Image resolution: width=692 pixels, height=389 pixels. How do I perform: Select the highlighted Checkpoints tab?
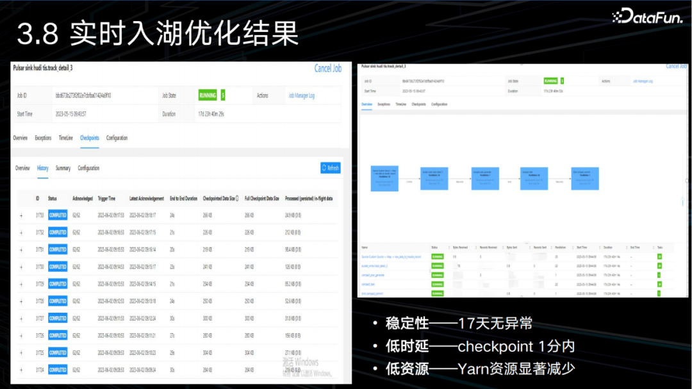pyautogui.click(x=90, y=138)
